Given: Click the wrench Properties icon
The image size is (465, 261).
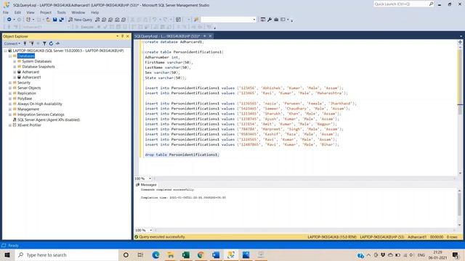Looking at the screenshot, I should pyautogui.click(x=270, y=20).
